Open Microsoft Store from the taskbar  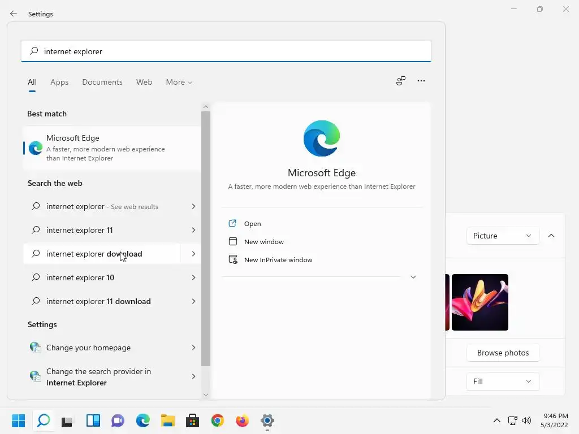(x=192, y=420)
